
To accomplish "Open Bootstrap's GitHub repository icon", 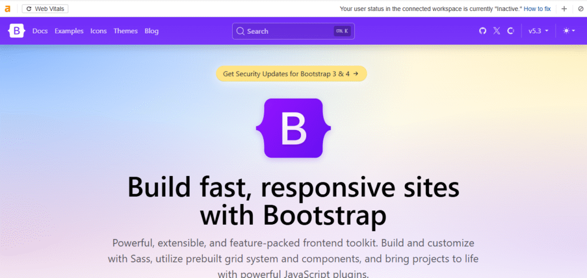I will click(x=483, y=31).
